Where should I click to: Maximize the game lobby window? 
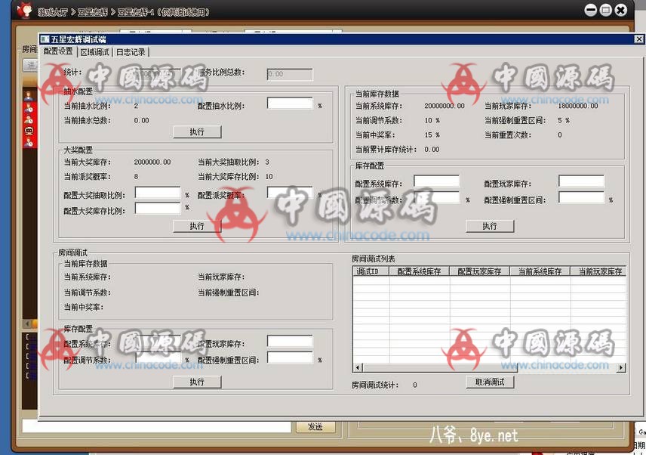tap(605, 10)
